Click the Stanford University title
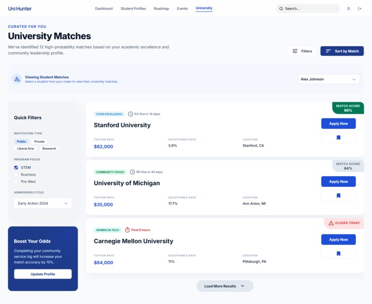This screenshot has width=372, height=304. click(122, 125)
